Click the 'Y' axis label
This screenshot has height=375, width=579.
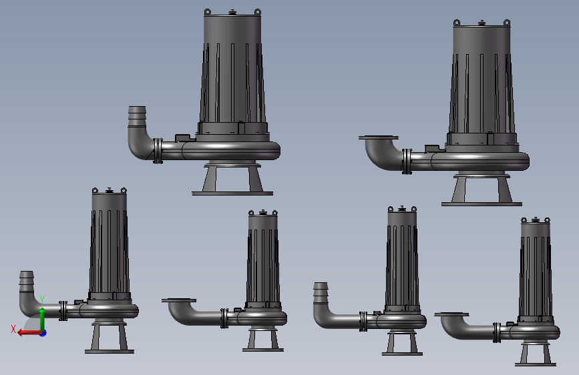pyautogui.click(x=42, y=300)
